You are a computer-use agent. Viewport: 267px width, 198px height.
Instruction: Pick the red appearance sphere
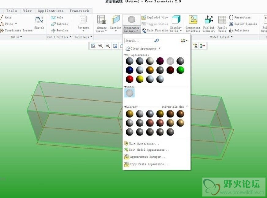coord(130,79)
